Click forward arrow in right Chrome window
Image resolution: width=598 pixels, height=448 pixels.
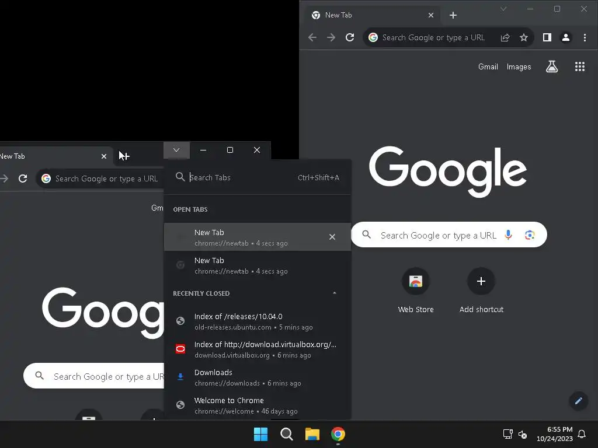click(331, 37)
